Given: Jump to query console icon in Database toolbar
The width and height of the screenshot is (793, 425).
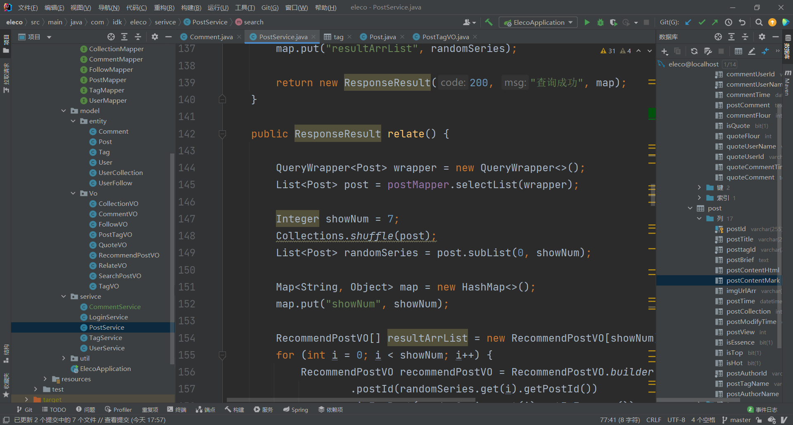Looking at the screenshot, I should click(765, 51).
